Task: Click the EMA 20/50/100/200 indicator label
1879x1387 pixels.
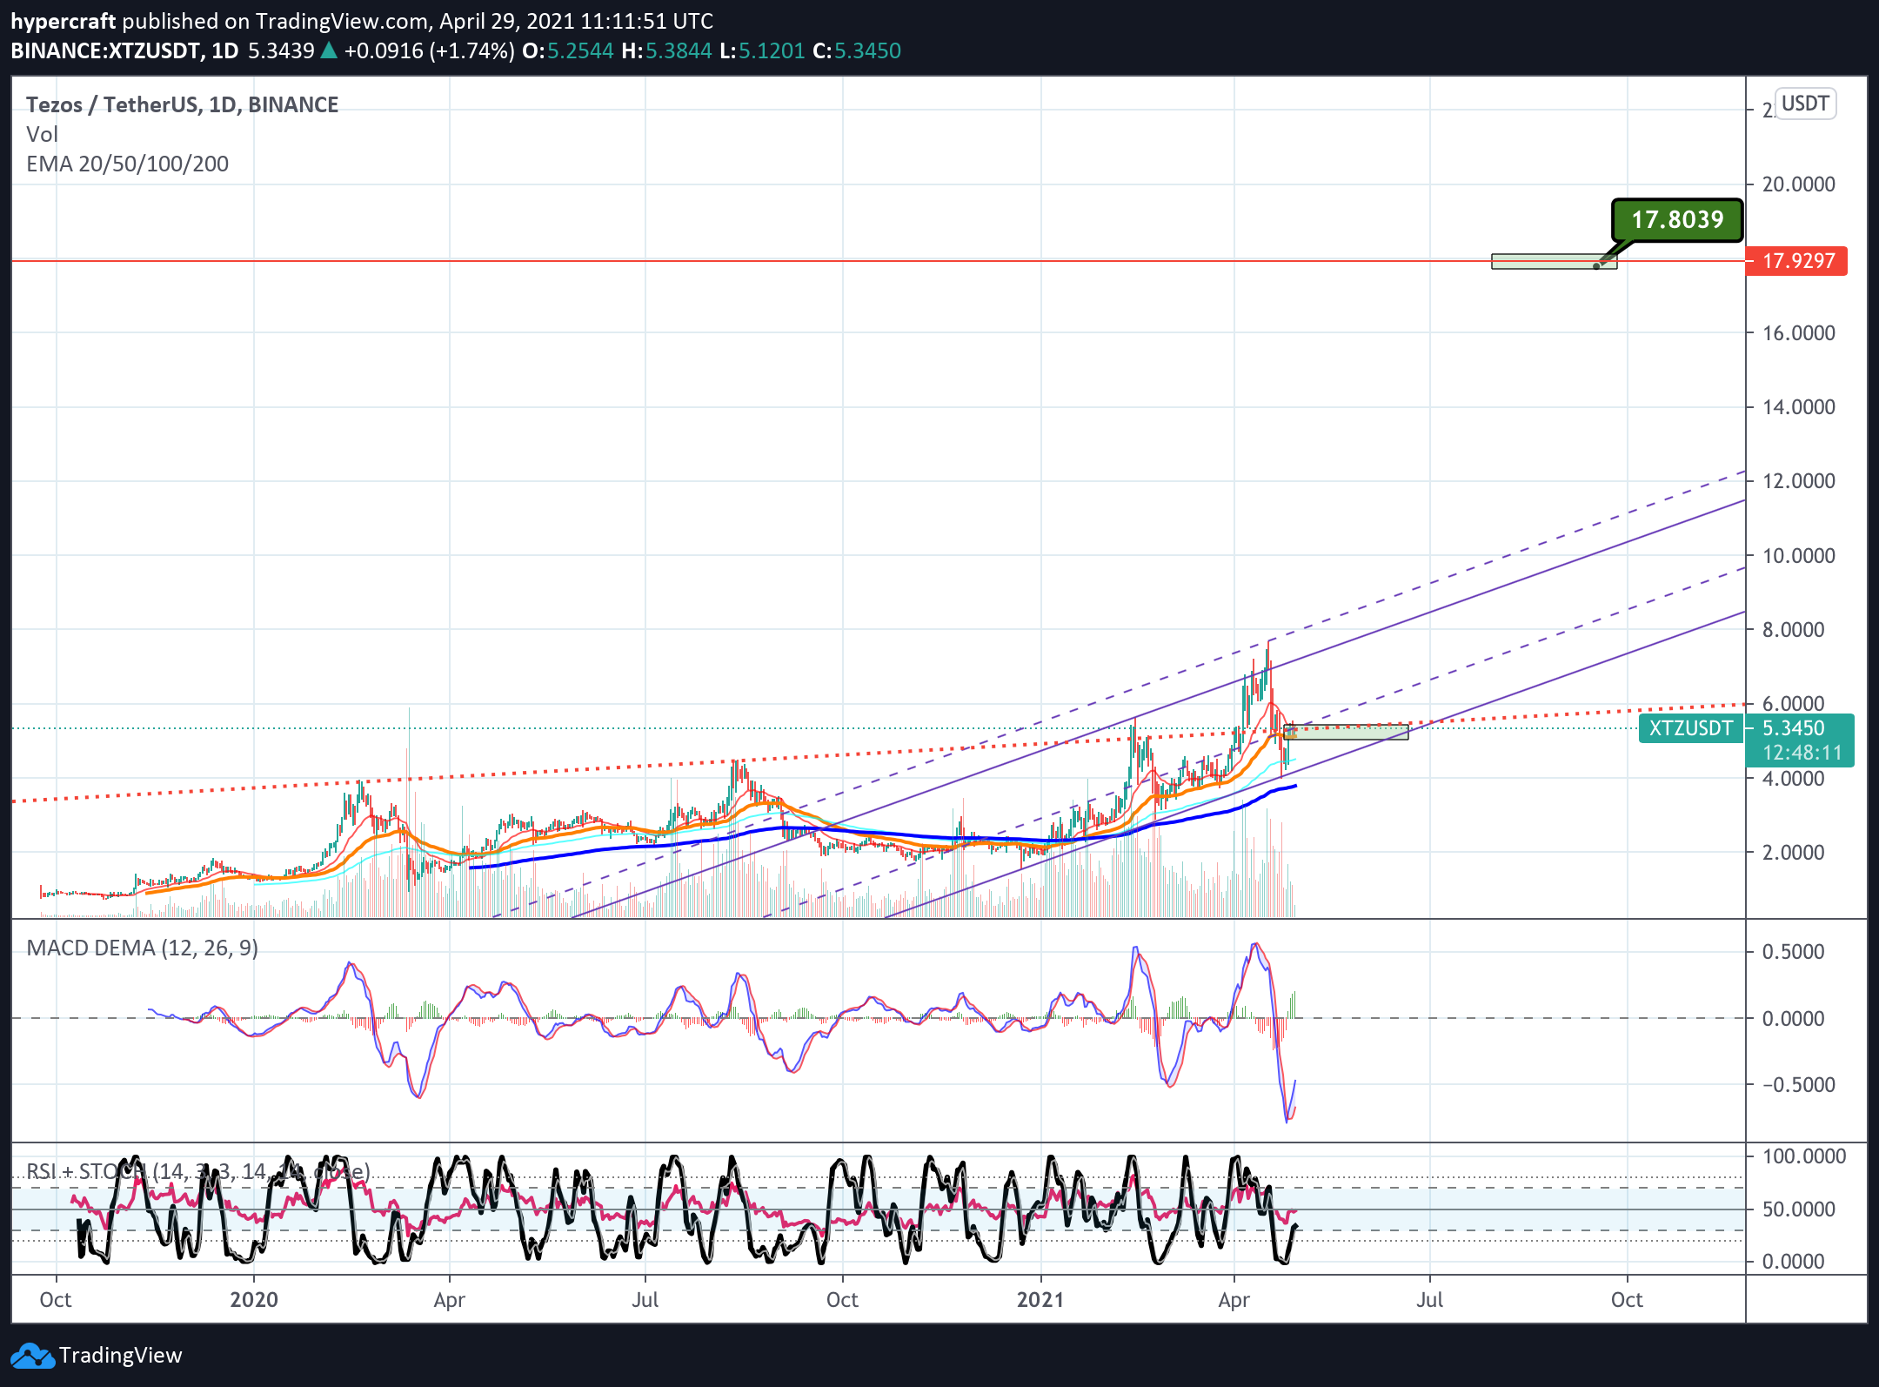Action: (x=127, y=164)
